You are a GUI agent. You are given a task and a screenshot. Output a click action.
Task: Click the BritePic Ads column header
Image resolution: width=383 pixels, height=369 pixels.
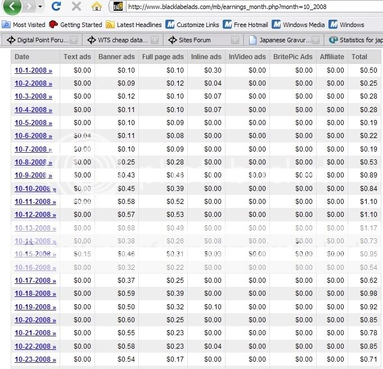pyautogui.click(x=293, y=57)
